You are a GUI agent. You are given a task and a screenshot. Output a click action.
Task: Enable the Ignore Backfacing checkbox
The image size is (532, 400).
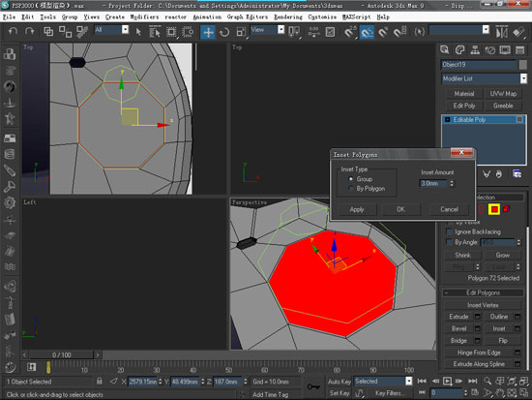pyautogui.click(x=450, y=231)
